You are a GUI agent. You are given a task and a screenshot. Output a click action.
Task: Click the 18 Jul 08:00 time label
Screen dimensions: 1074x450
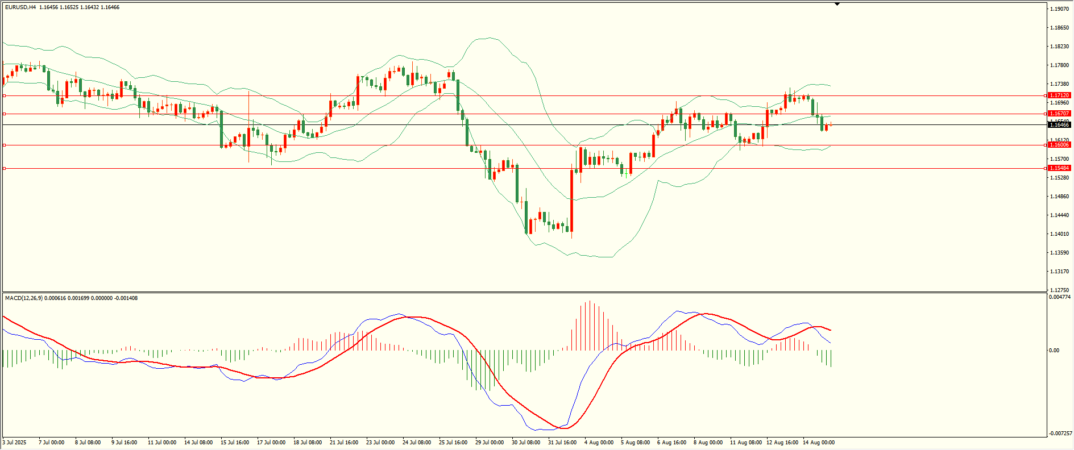point(308,443)
